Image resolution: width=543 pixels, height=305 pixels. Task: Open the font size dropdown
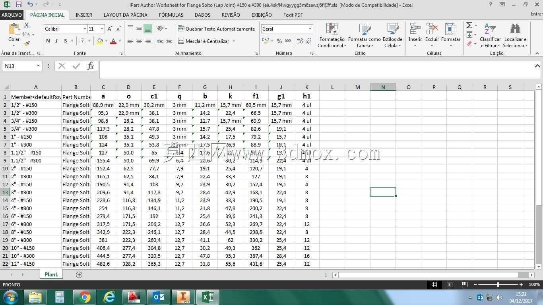pos(102,29)
